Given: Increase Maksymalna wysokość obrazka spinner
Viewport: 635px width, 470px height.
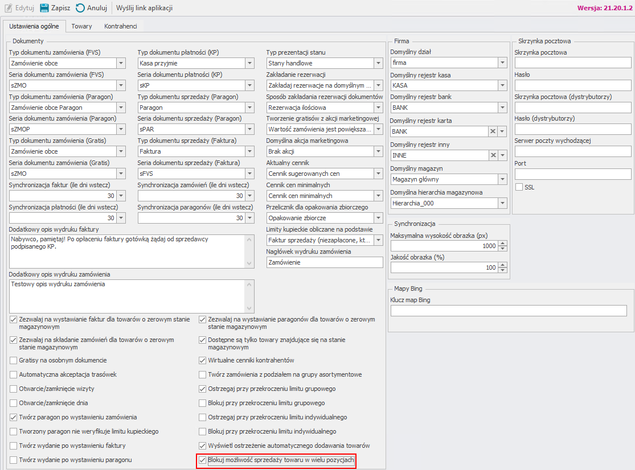Looking at the screenshot, I should click(502, 244).
